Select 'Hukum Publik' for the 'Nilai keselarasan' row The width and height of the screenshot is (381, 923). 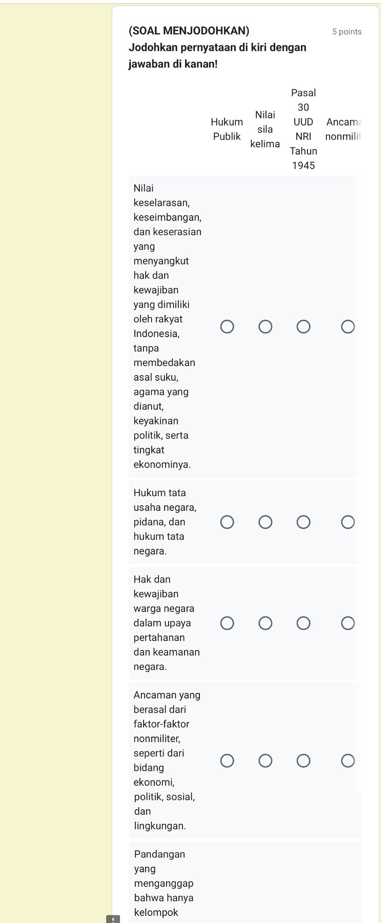tap(227, 326)
